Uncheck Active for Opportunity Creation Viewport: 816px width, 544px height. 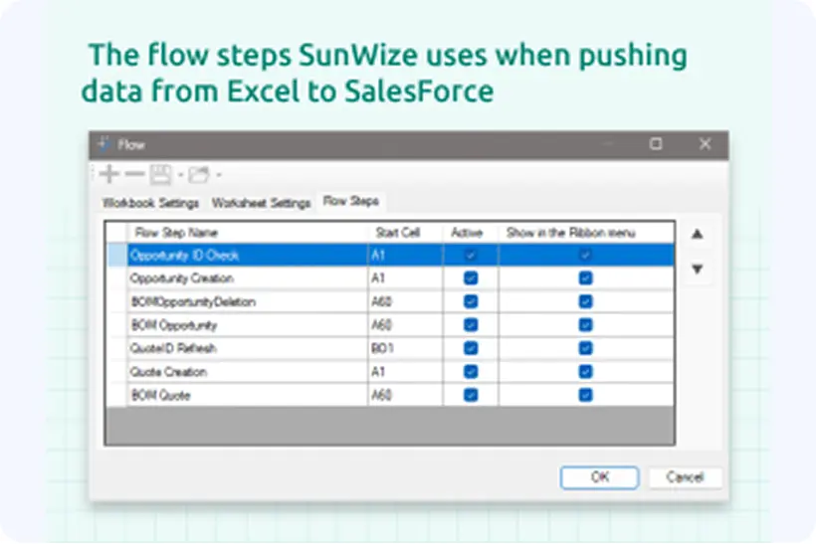coord(471,278)
